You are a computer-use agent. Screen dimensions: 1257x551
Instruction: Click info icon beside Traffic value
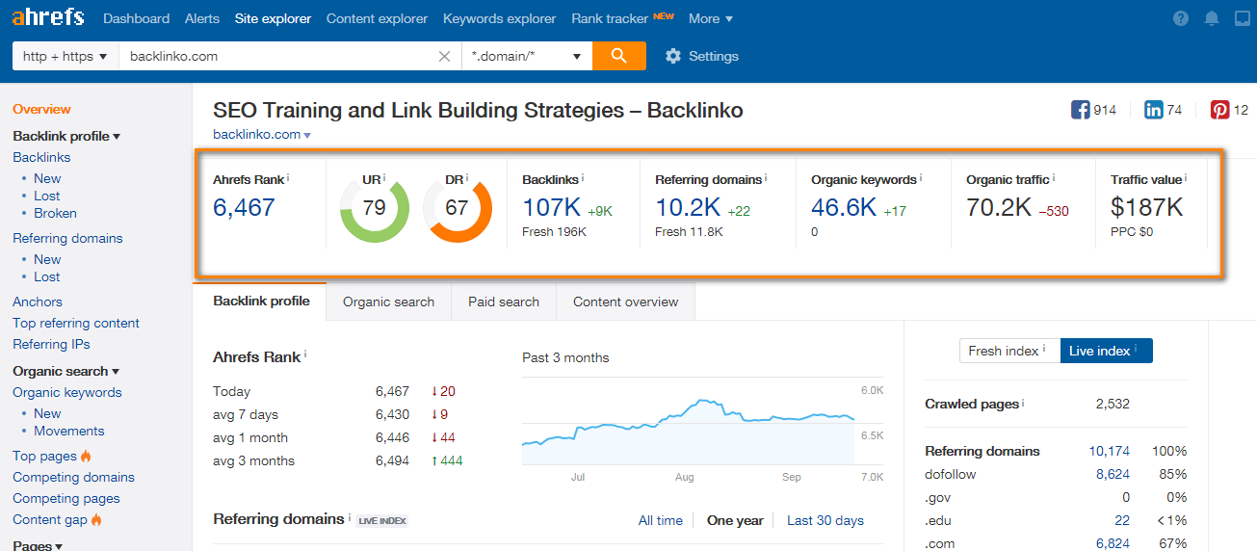tap(1186, 178)
